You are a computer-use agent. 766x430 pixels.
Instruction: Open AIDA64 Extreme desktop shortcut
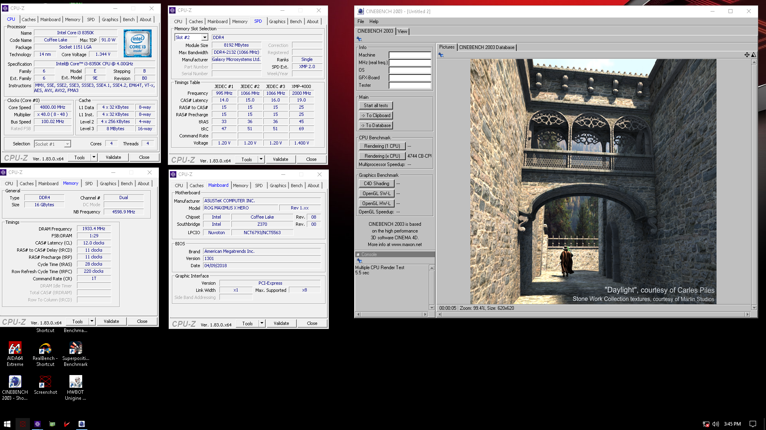click(x=15, y=354)
